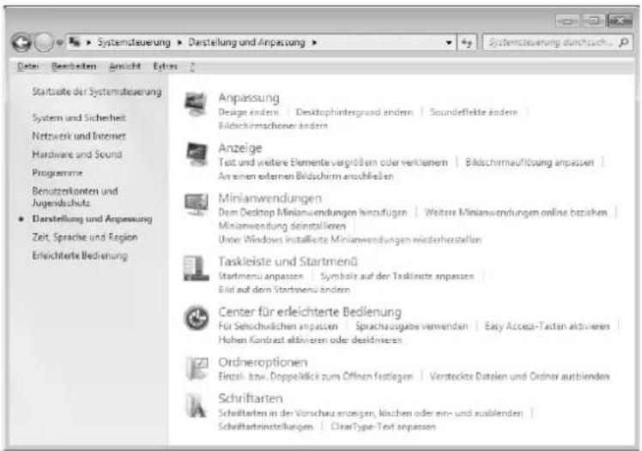Open Hardware und Sound category
Image resolution: width=642 pixels, height=451 pixels.
[x=77, y=154]
